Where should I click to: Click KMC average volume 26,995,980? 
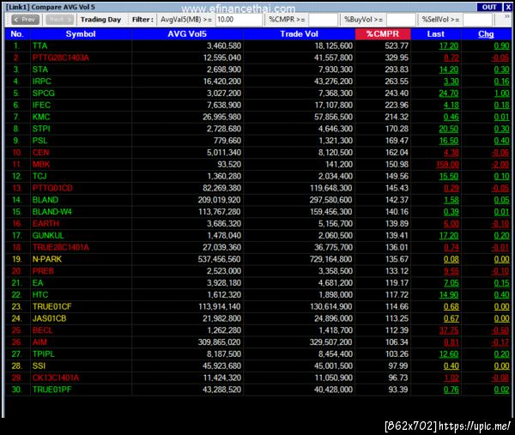pyautogui.click(x=221, y=117)
